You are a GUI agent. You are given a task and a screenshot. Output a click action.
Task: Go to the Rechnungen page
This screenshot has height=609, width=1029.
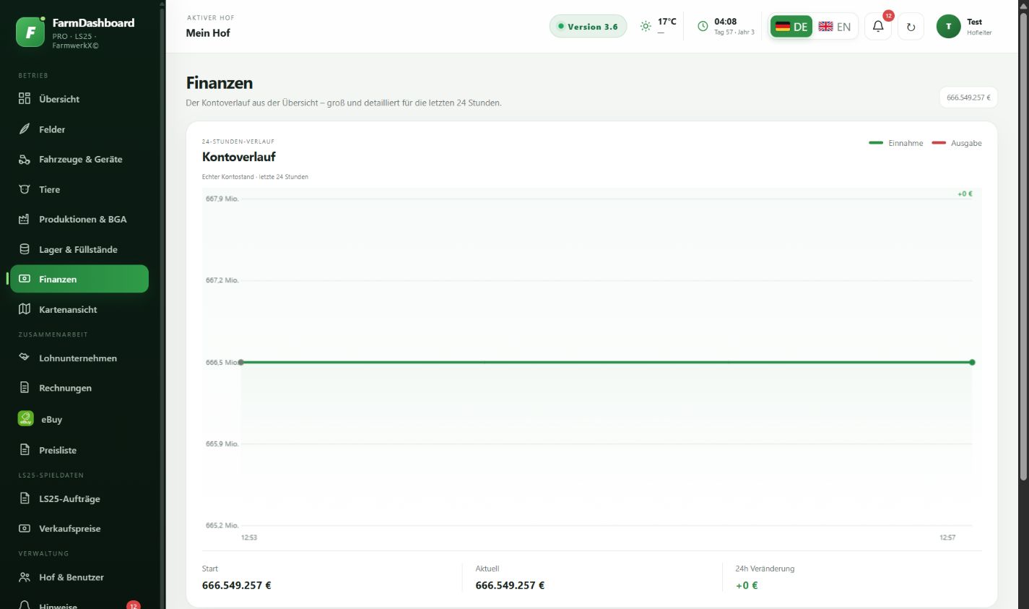(79, 388)
